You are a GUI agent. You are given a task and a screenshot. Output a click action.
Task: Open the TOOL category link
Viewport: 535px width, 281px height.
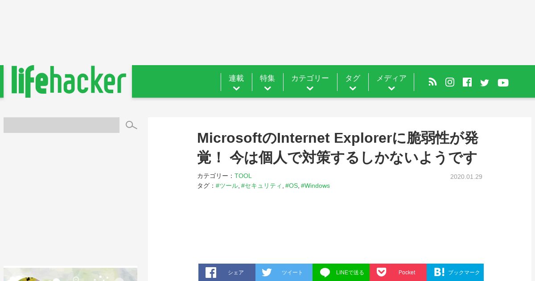coord(243,176)
